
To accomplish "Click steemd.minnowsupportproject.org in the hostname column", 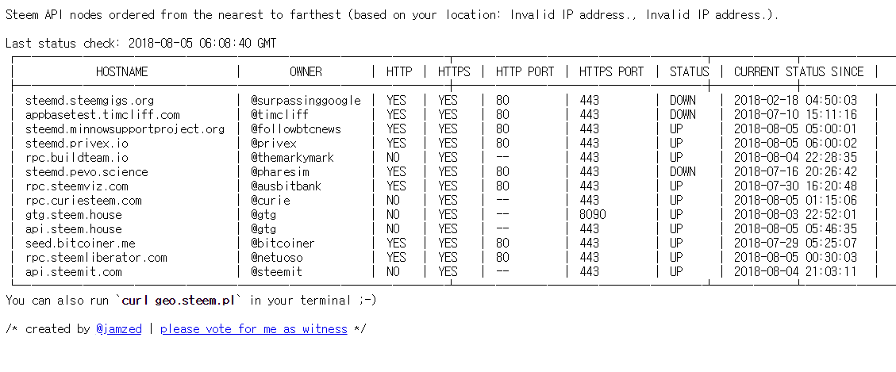I will tap(125, 129).
